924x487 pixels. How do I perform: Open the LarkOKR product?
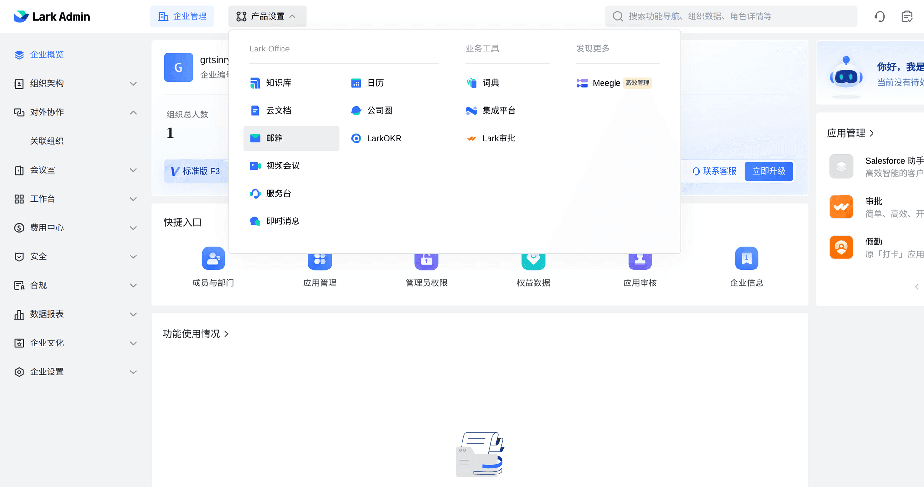click(x=385, y=138)
